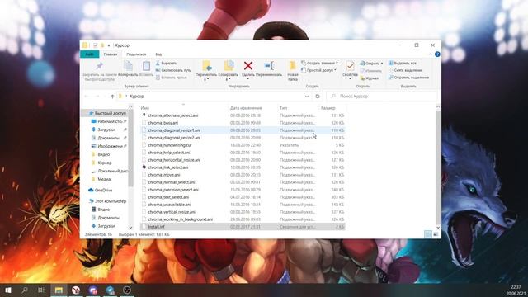
Task: Click the Переименовать icon
Action: tap(269, 66)
